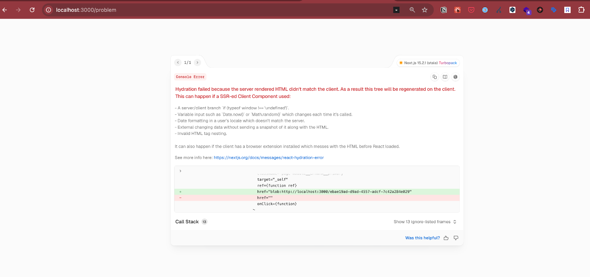Viewport: 590px width, 277px height.
Task: Open the react-hydration-error documentation link
Action: pyautogui.click(x=268, y=157)
